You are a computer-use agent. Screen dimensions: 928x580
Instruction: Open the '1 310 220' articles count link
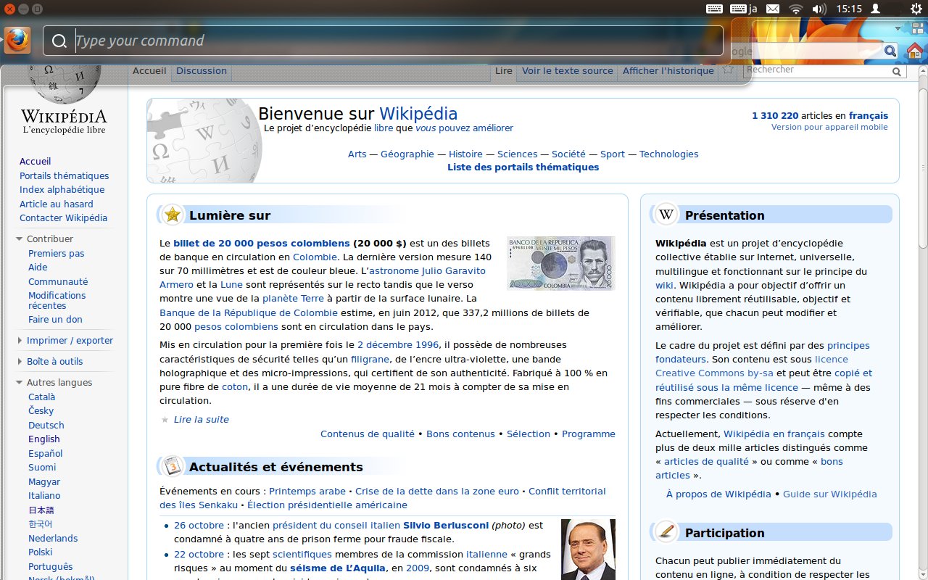pyautogui.click(x=775, y=115)
